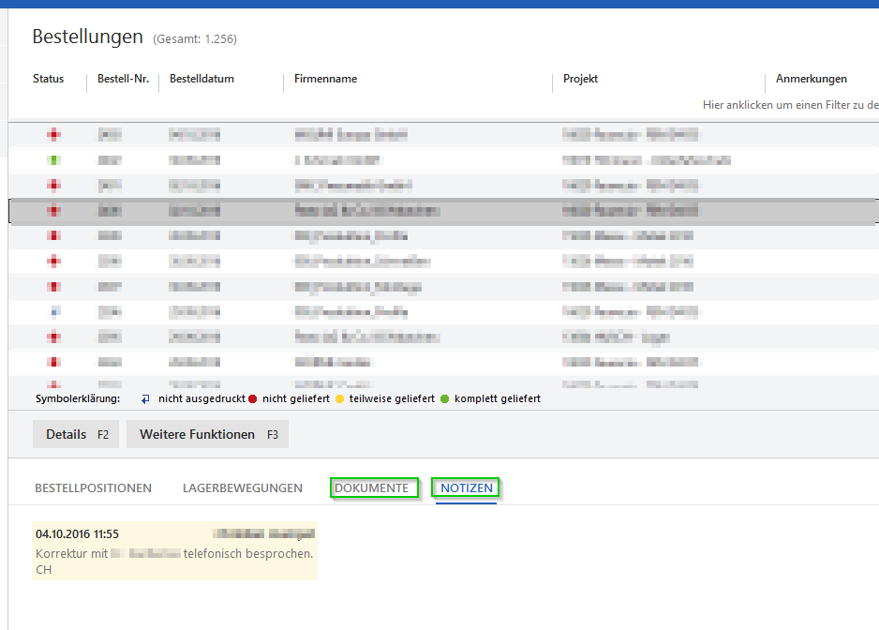Click the 'Hier anklicken um einen Filter' row

tap(790, 105)
